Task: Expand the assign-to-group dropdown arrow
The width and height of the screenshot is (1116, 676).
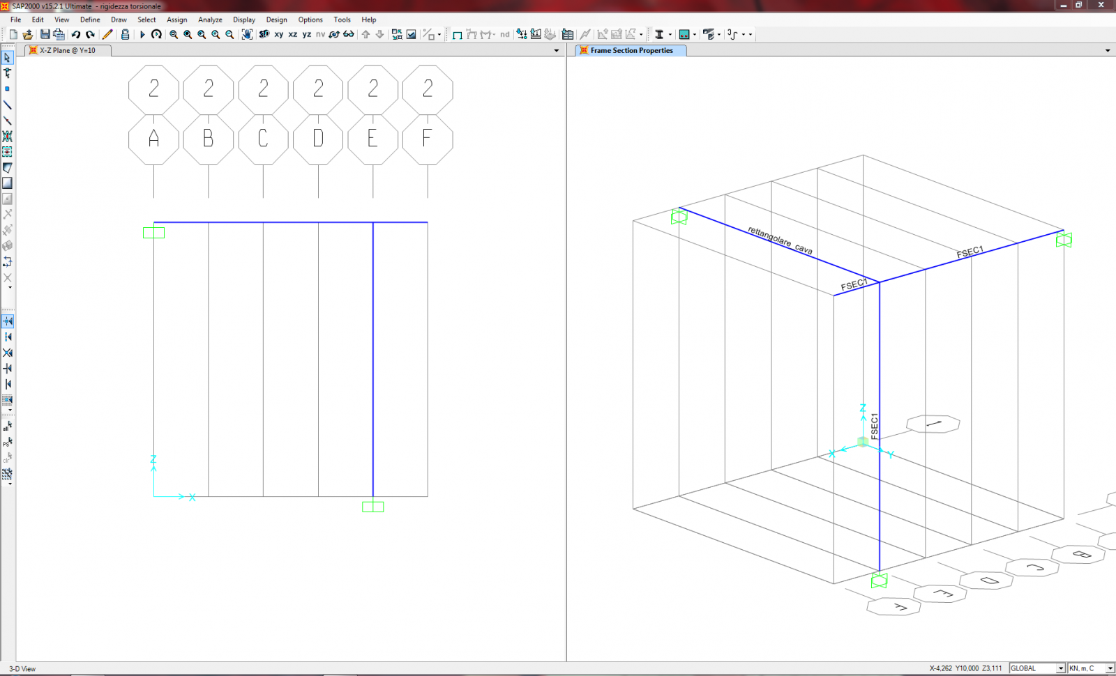Action: (439, 34)
